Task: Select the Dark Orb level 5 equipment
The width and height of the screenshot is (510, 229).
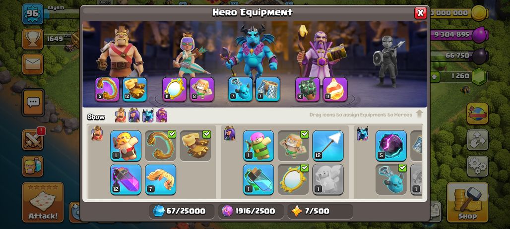Action: pyautogui.click(x=391, y=146)
